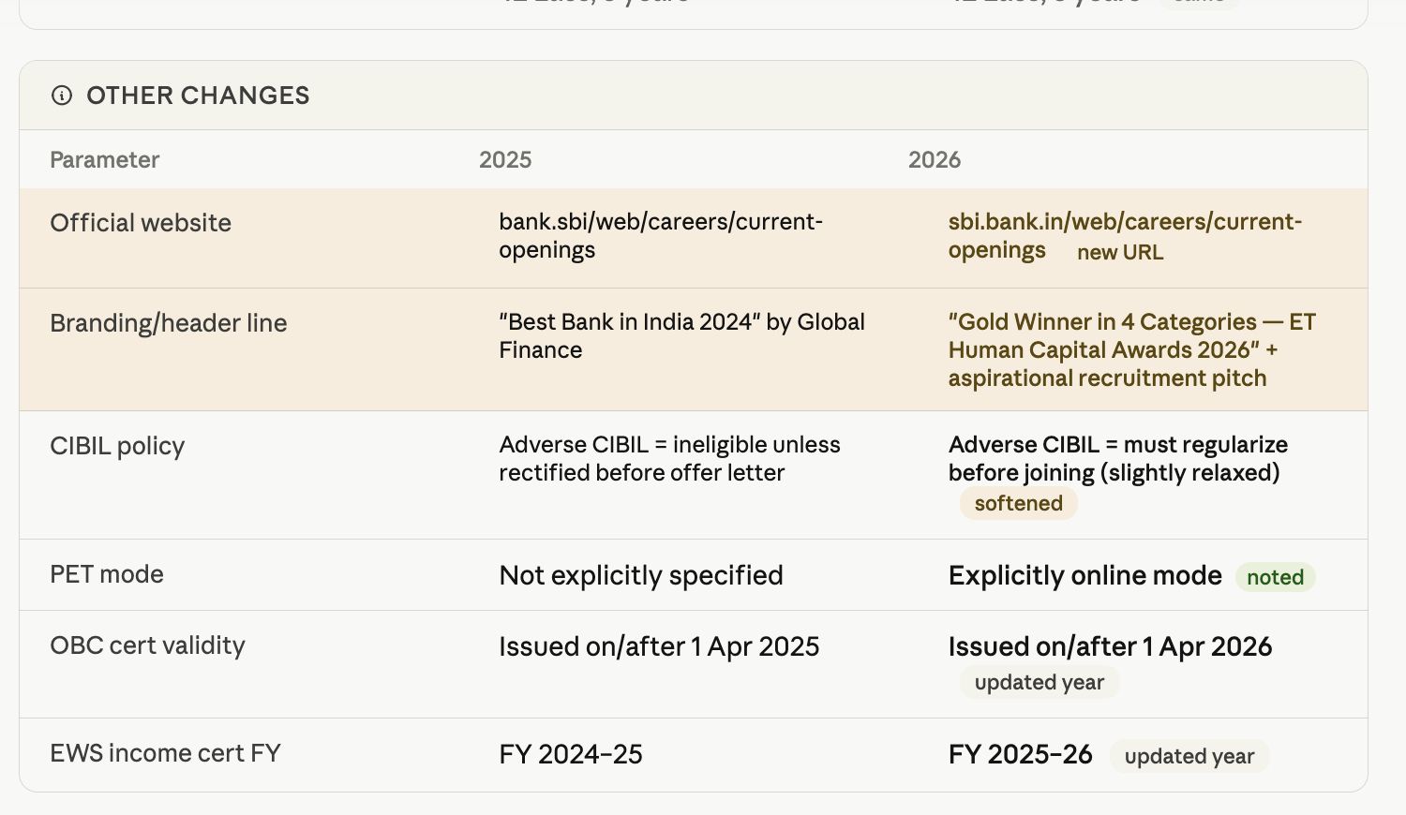
Task: Click the 2026 column header
Action: [935, 160]
